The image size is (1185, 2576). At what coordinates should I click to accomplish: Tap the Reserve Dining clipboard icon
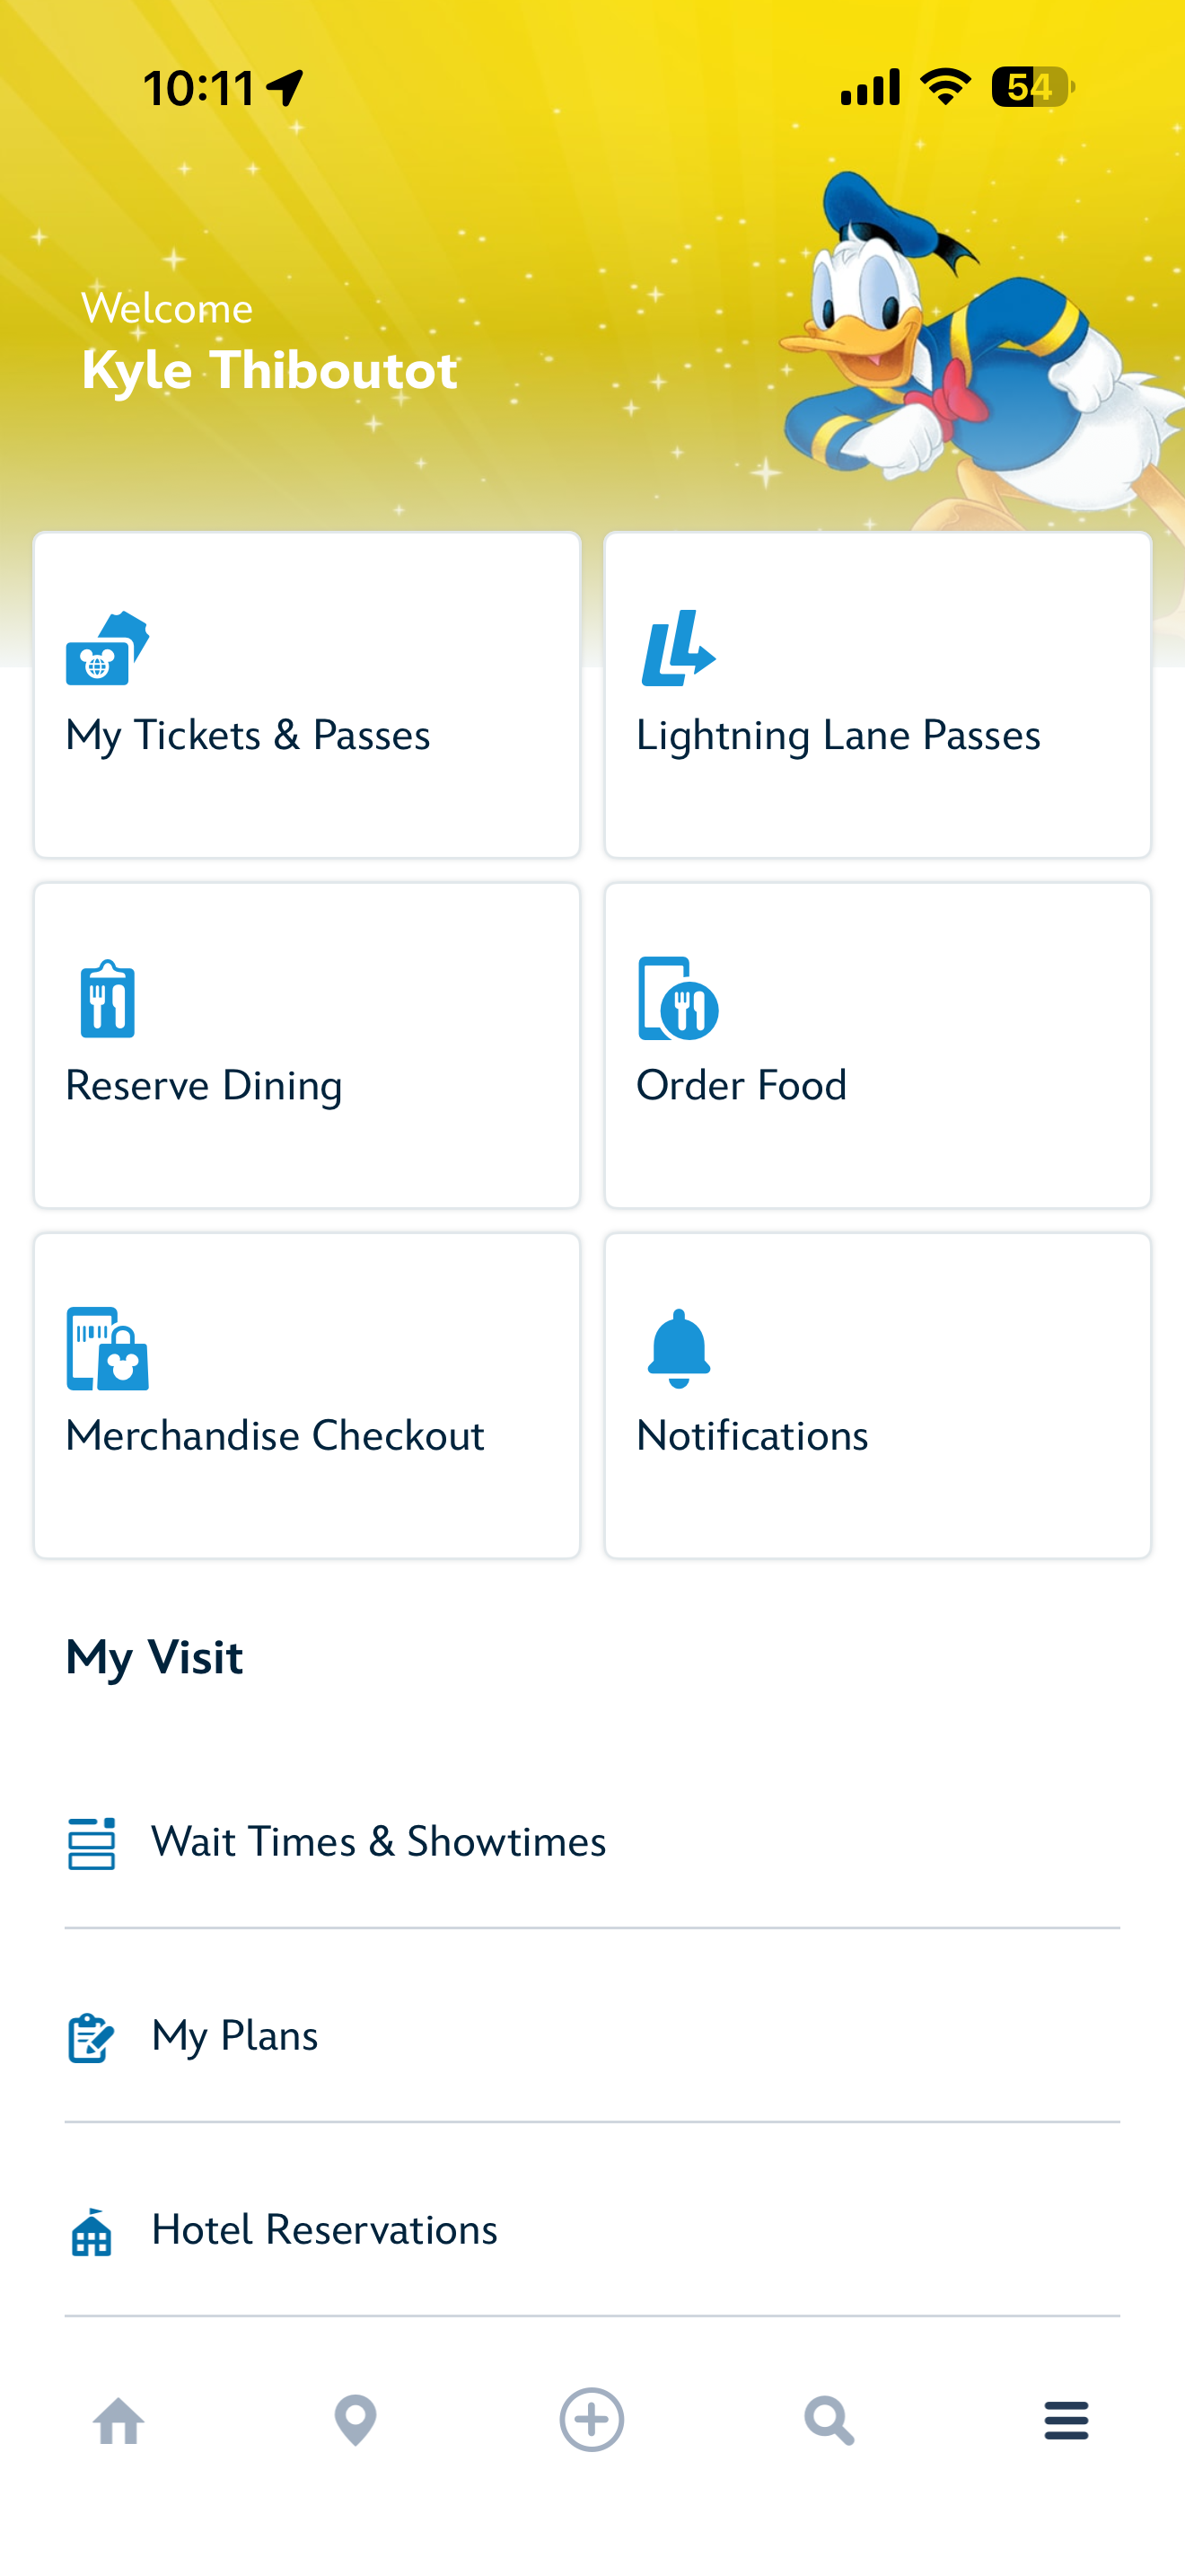[x=107, y=999]
